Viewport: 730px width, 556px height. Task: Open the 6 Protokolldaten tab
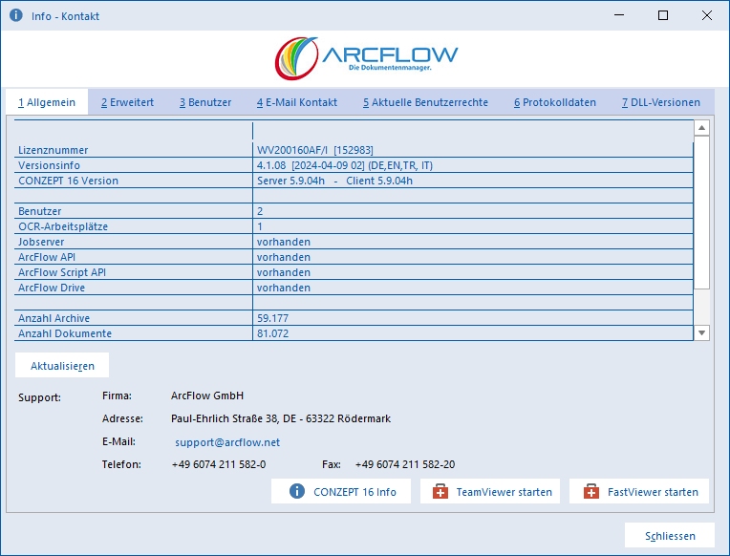pyautogui.click(x=555, y=102)
